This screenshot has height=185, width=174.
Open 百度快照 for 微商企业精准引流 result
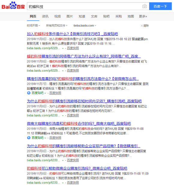coord(73,183)
